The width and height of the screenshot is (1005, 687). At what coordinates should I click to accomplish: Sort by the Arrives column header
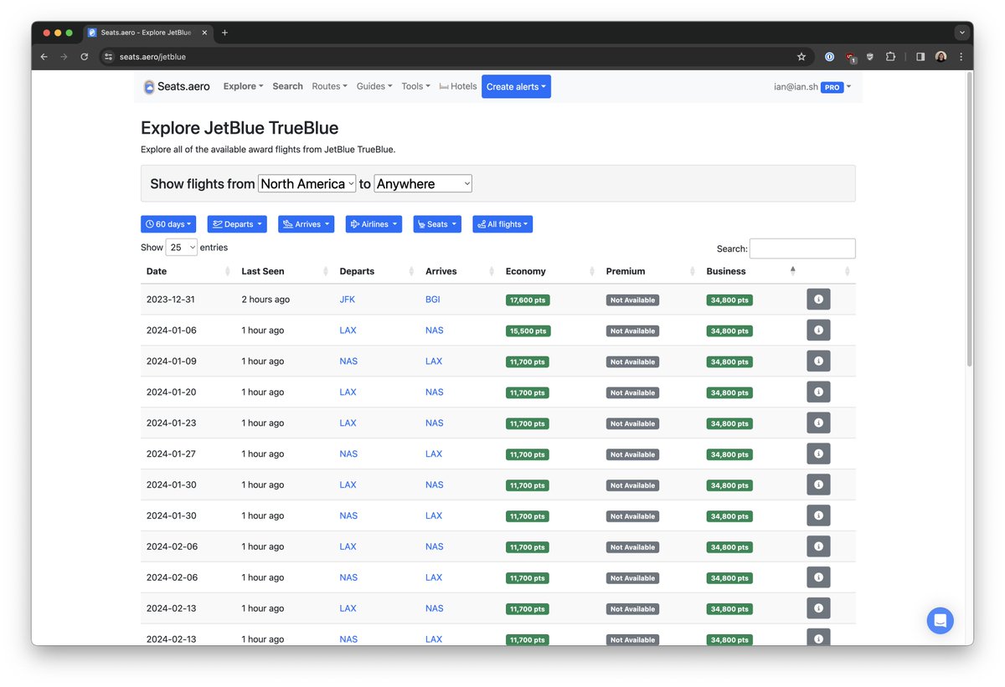point(460,271)
